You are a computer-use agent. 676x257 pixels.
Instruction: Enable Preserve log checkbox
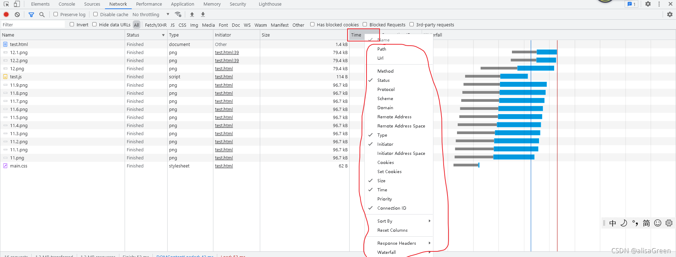[56, 14]
